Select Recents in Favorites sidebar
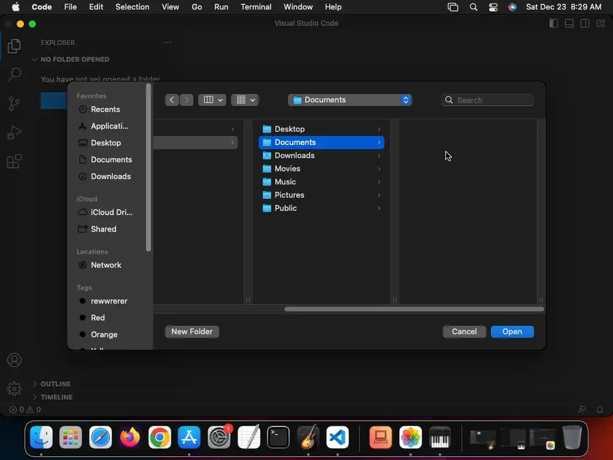This screenshot has width=613, height=460. [105, 110]
